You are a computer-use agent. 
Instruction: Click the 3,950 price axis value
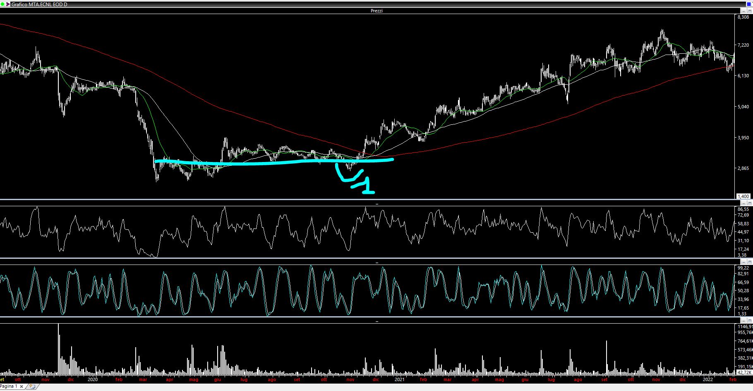pos(743,138)
